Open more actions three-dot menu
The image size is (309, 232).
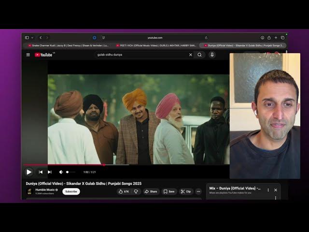[198, 191]
